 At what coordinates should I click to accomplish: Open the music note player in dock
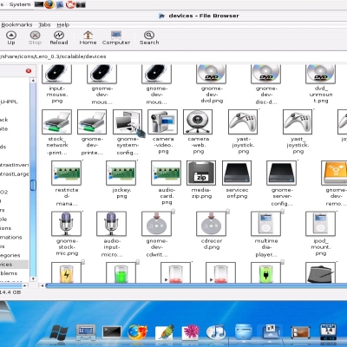click(x=216, y=332)
